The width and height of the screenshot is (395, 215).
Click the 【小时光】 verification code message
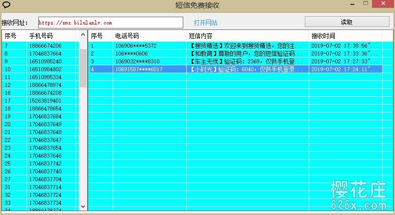coord(246,69)
